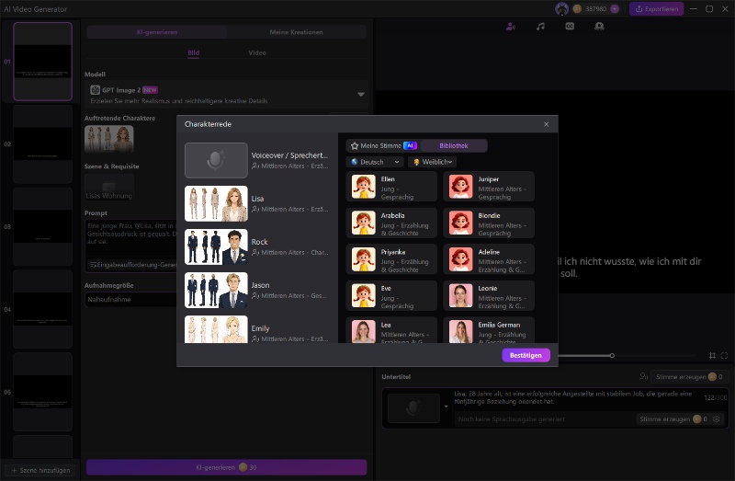This screenshot has width=735, height=481.
Task: Open the Weiblich gender dropdown
Action: point(433,162)
